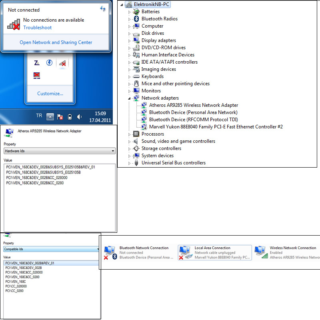This screenshot has width=320, height=320.
Task: Click the Keyboards category icon
Action: click(x=136, y=76)
